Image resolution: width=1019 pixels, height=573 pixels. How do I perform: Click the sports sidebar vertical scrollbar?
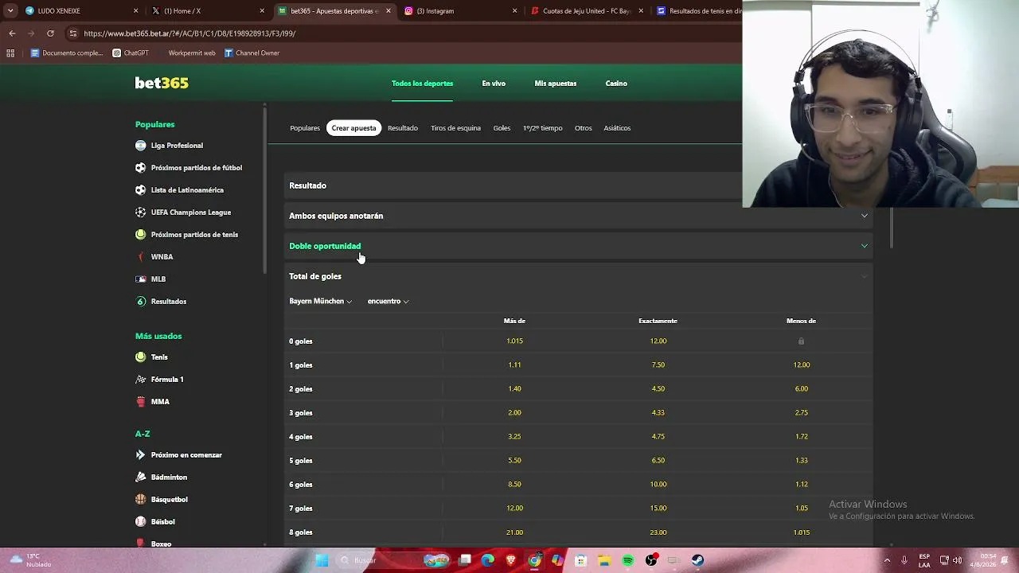(265, 189)
